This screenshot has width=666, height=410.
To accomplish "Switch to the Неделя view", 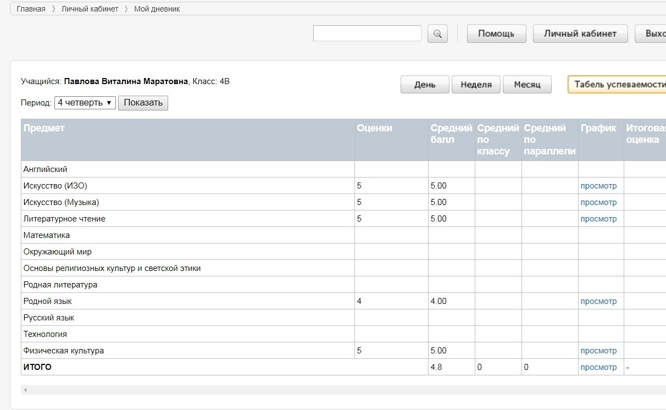I will (476, 85).
